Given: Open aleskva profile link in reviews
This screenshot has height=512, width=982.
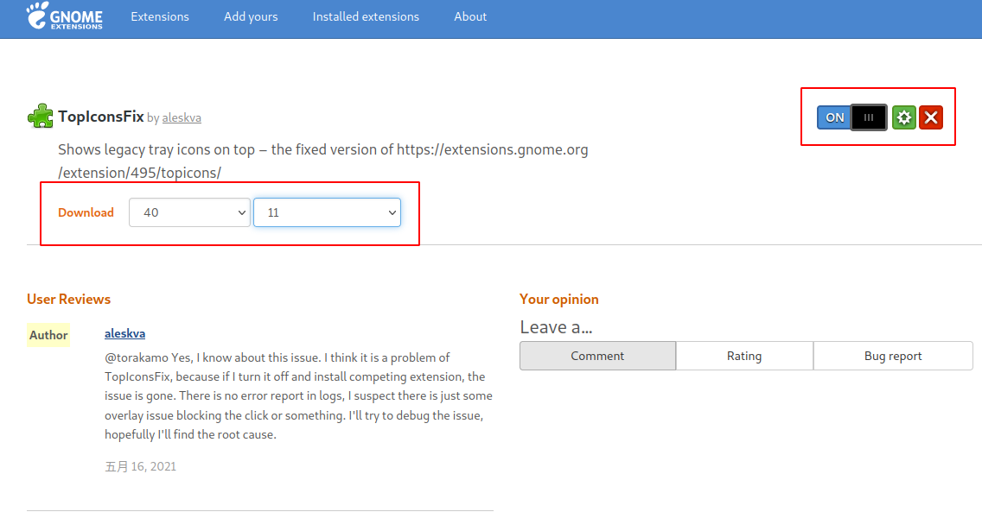Looking at the screenshot, I should click(x=124, y=334).
